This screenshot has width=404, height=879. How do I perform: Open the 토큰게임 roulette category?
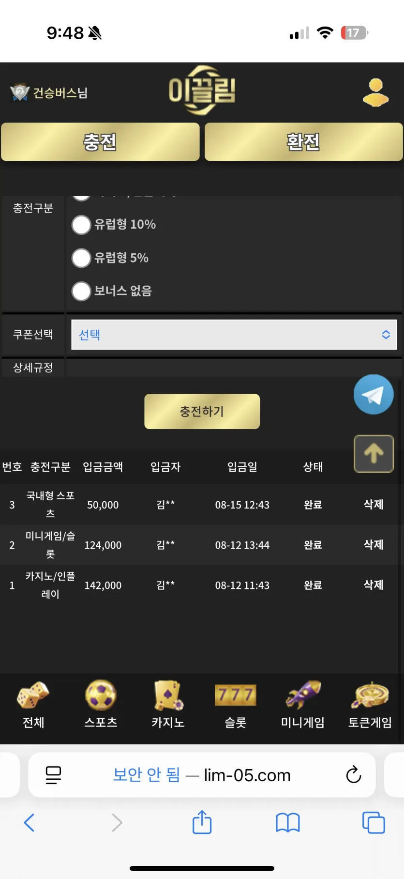tap(370, 705)
